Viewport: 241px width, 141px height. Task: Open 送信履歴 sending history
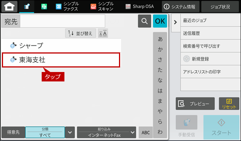pos(211,33)
